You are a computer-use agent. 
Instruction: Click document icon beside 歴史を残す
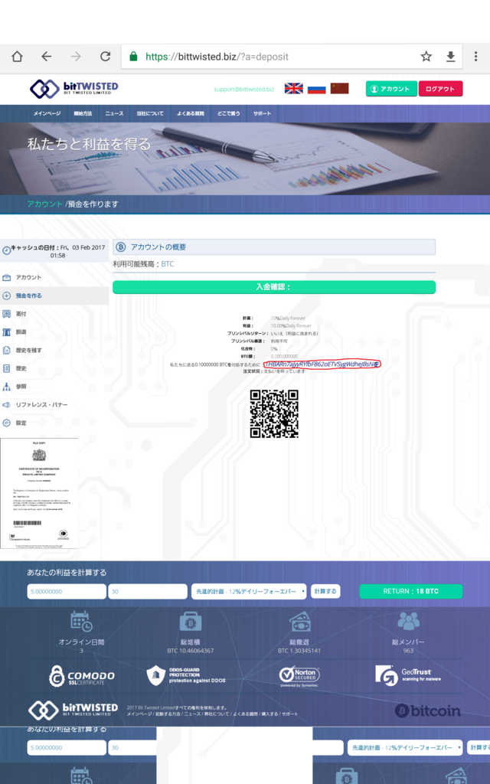[x=6, y=350]
